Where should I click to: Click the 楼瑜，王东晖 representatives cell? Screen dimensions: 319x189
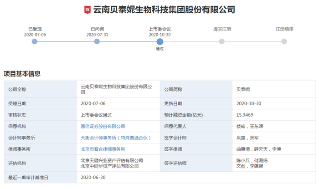274,126
